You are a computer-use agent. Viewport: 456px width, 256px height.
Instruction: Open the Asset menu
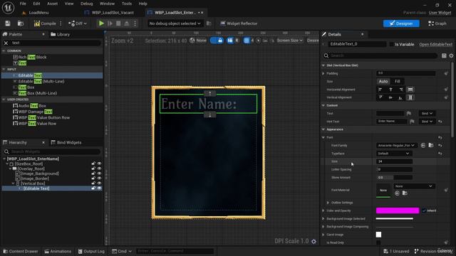point(52,4)
